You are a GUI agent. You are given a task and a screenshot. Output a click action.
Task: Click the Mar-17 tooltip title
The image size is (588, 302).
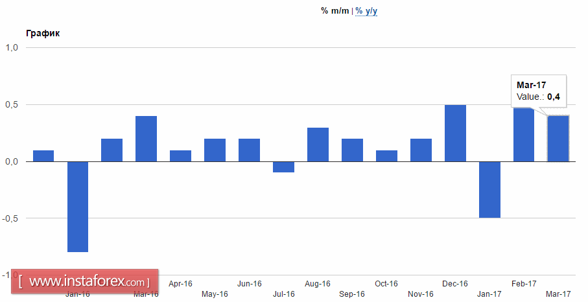pos(532,86)
